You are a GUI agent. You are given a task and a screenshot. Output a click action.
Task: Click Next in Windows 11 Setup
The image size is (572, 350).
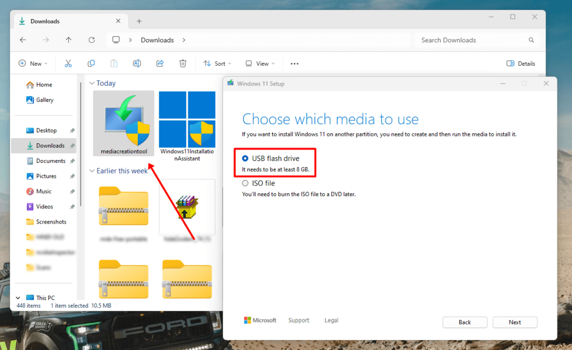click(x=514, y=322)
